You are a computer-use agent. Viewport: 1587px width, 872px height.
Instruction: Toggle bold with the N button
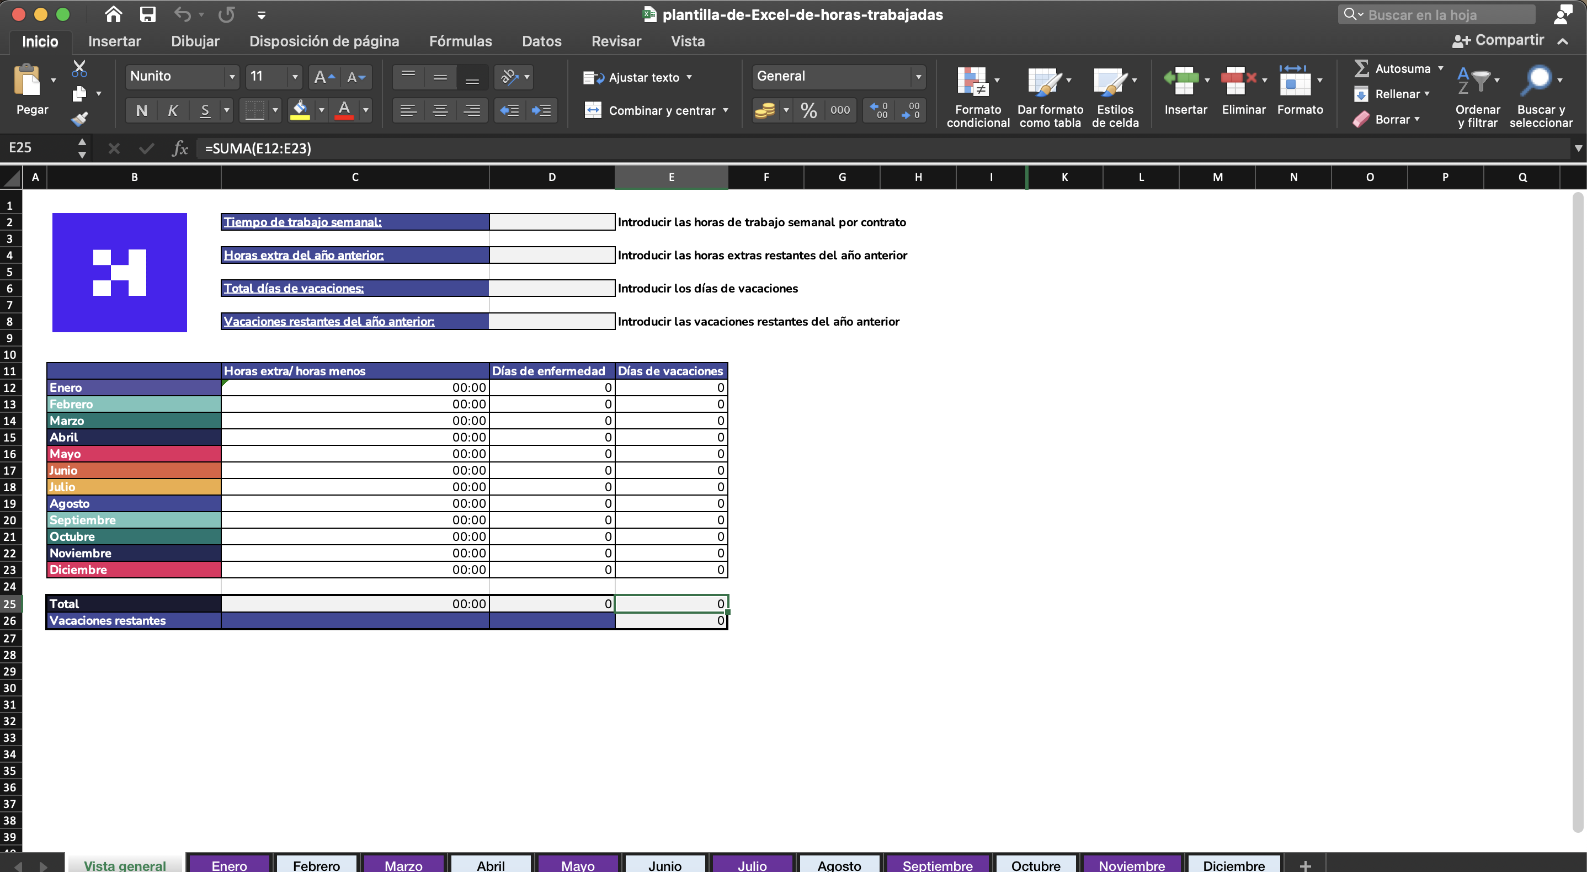tap(142, 110)
